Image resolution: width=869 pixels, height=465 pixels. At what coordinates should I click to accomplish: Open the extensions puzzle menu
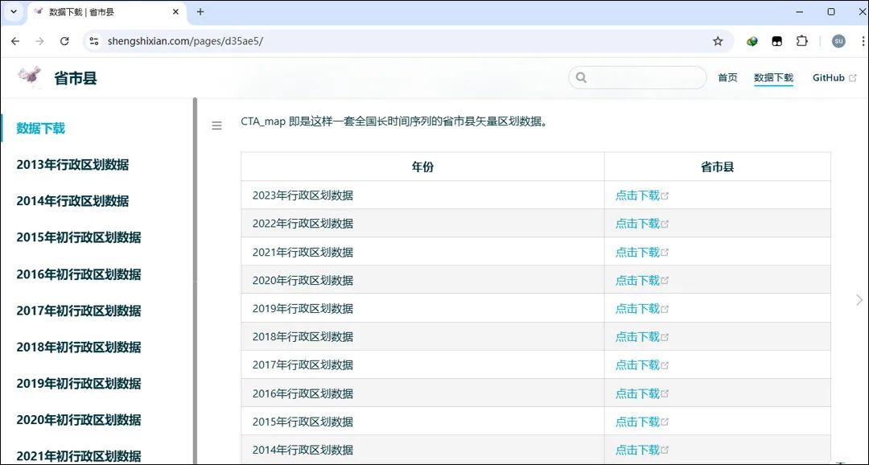click(x=802, y=41)
